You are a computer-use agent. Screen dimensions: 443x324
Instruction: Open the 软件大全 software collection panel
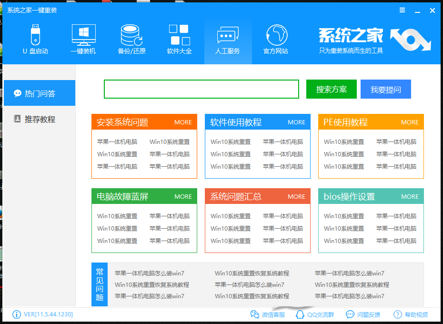coord(179,38)
